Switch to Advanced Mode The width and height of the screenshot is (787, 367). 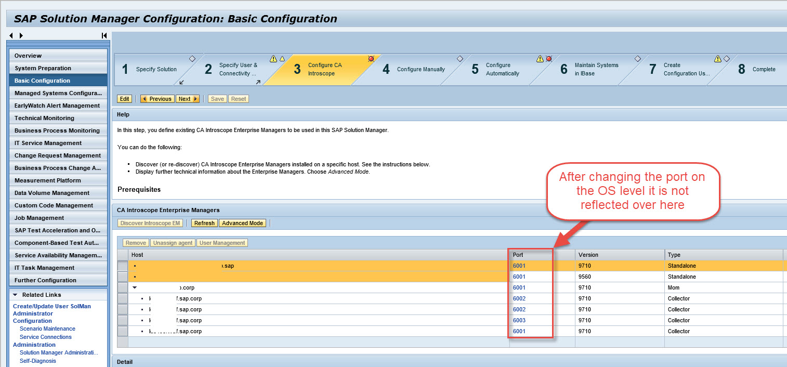point(243,223)
